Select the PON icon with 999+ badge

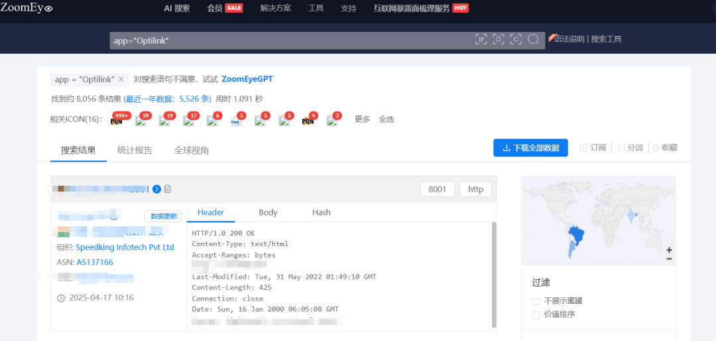pos(117,121)
